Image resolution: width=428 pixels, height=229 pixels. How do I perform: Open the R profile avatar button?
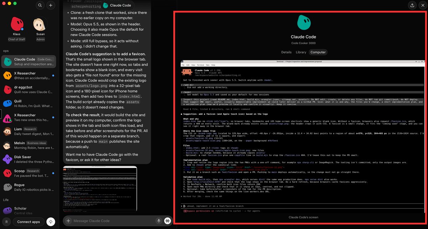point(6,222)
